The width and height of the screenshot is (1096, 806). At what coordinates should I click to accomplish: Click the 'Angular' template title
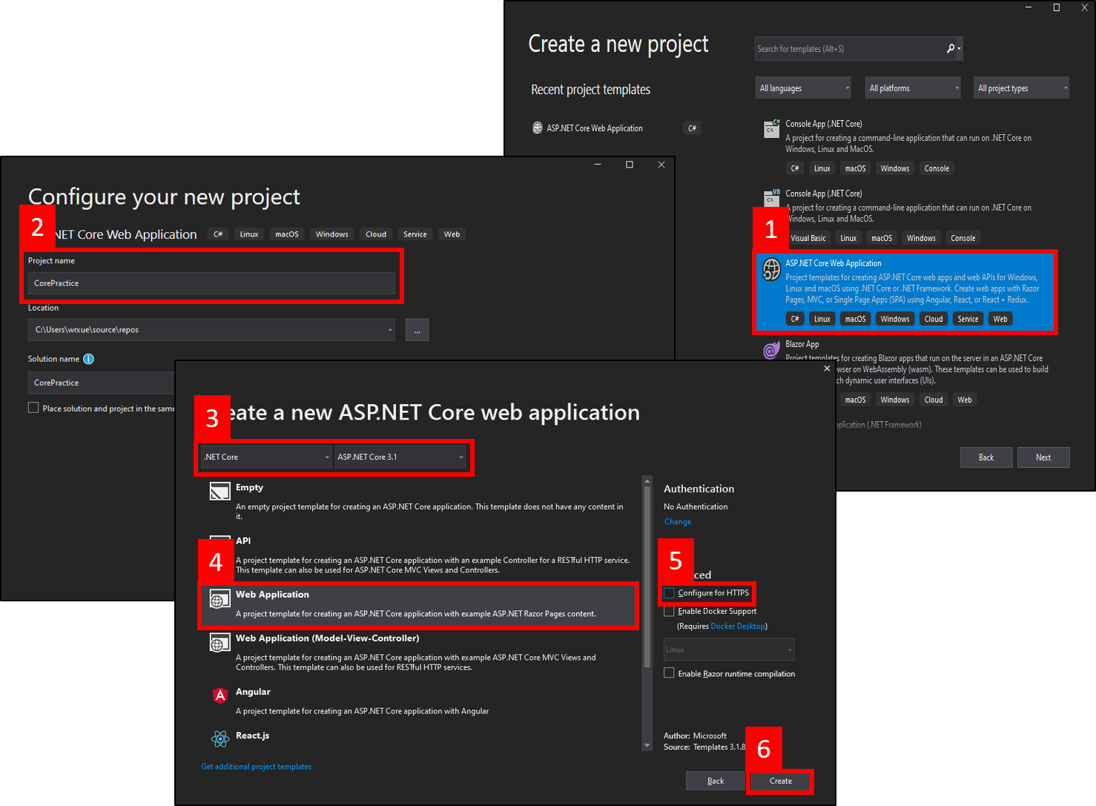click(253, 692)
